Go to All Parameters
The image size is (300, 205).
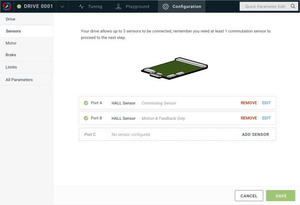point(19,79)
